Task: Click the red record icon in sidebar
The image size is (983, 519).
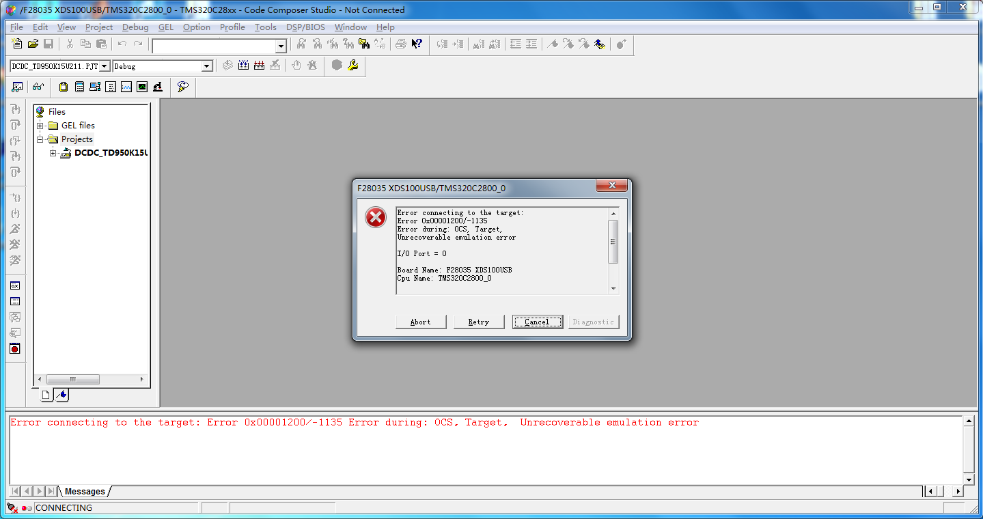Action: (x=15, y=348)
